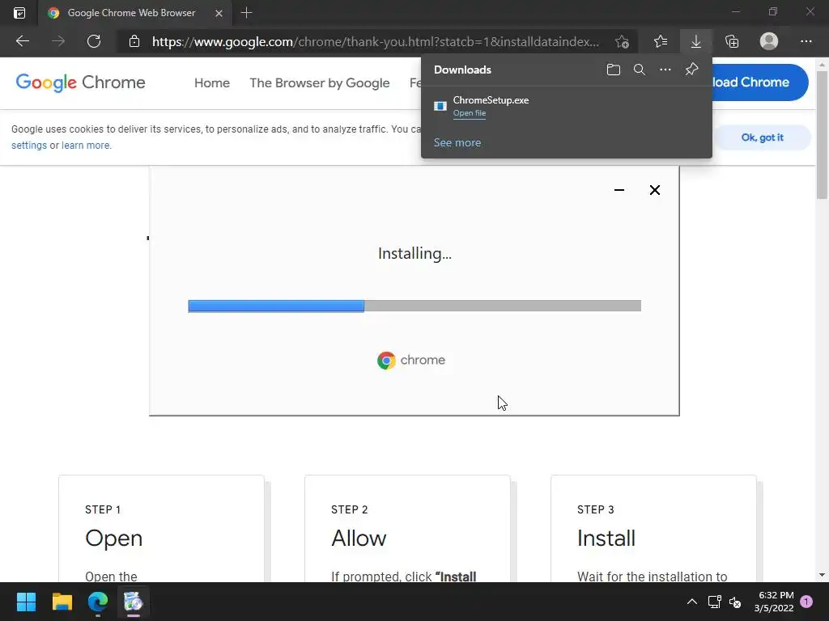The height and width of the screenshot is (621, 829).
Task: Reload the page with the refresh icon
Action: tap(94, 41)
